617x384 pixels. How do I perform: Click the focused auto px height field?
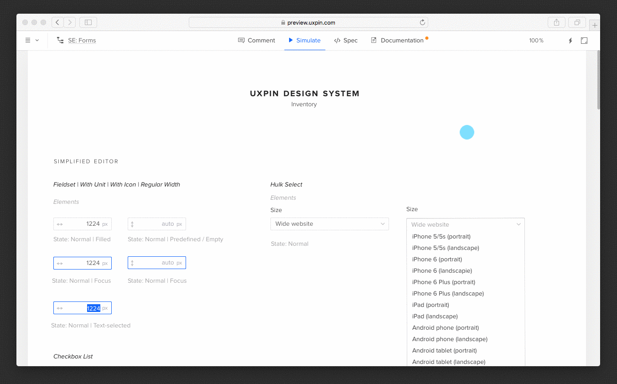[157, 263]
